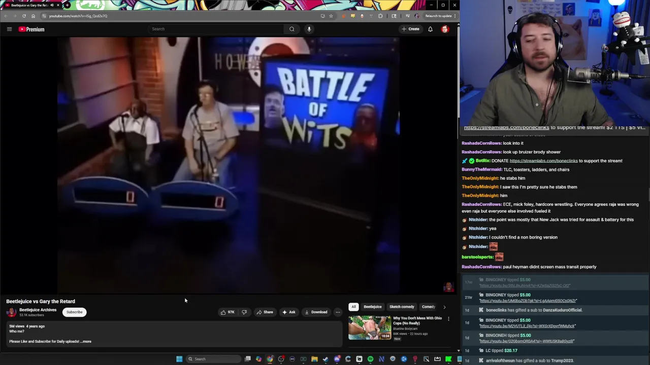
Task: Open Task View on the taskbar
Action: point(247,359)
